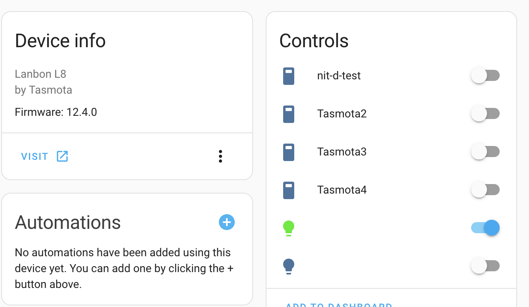529x307 pixels.
Task: Click the Controls panel heading
Action: [x=314, y=40]
